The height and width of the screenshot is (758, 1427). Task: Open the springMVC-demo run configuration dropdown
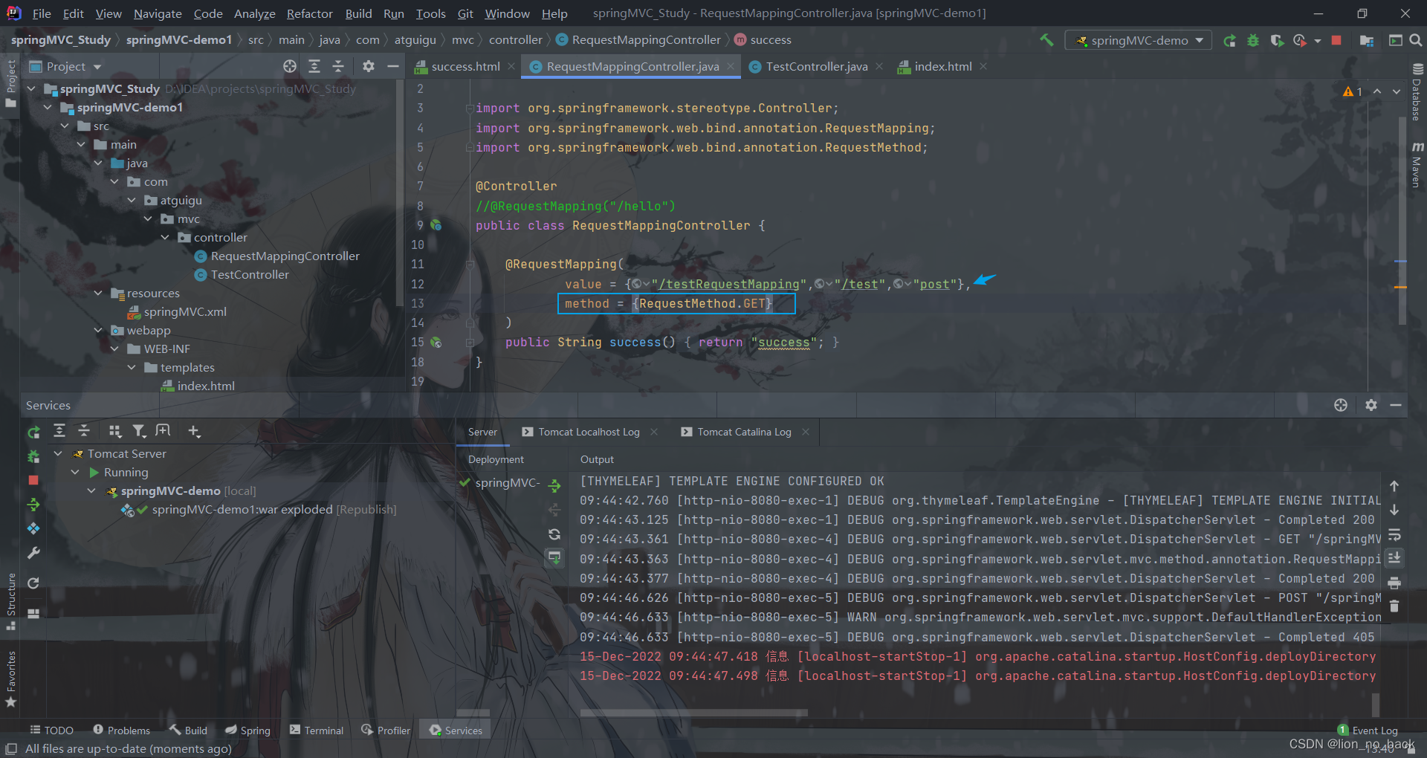(1138, 40)
